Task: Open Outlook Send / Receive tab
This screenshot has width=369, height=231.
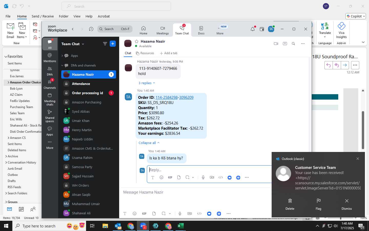Action: [x=43, y=16]
